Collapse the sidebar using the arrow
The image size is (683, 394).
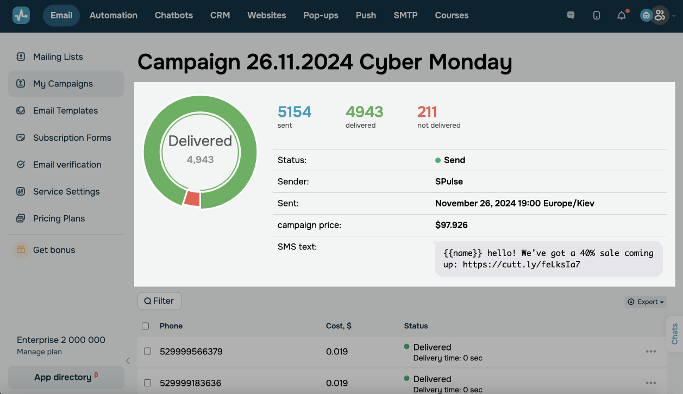click(x=128, y=360)
